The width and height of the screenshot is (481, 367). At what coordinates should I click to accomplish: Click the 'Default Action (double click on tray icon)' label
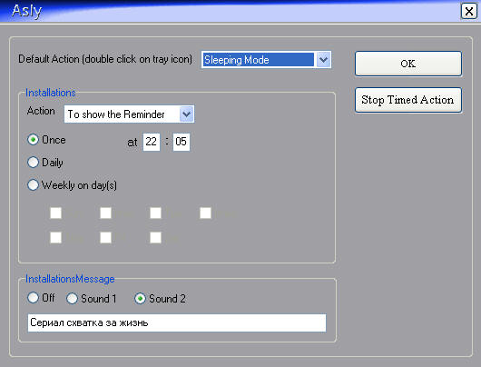tap(105, 59)
